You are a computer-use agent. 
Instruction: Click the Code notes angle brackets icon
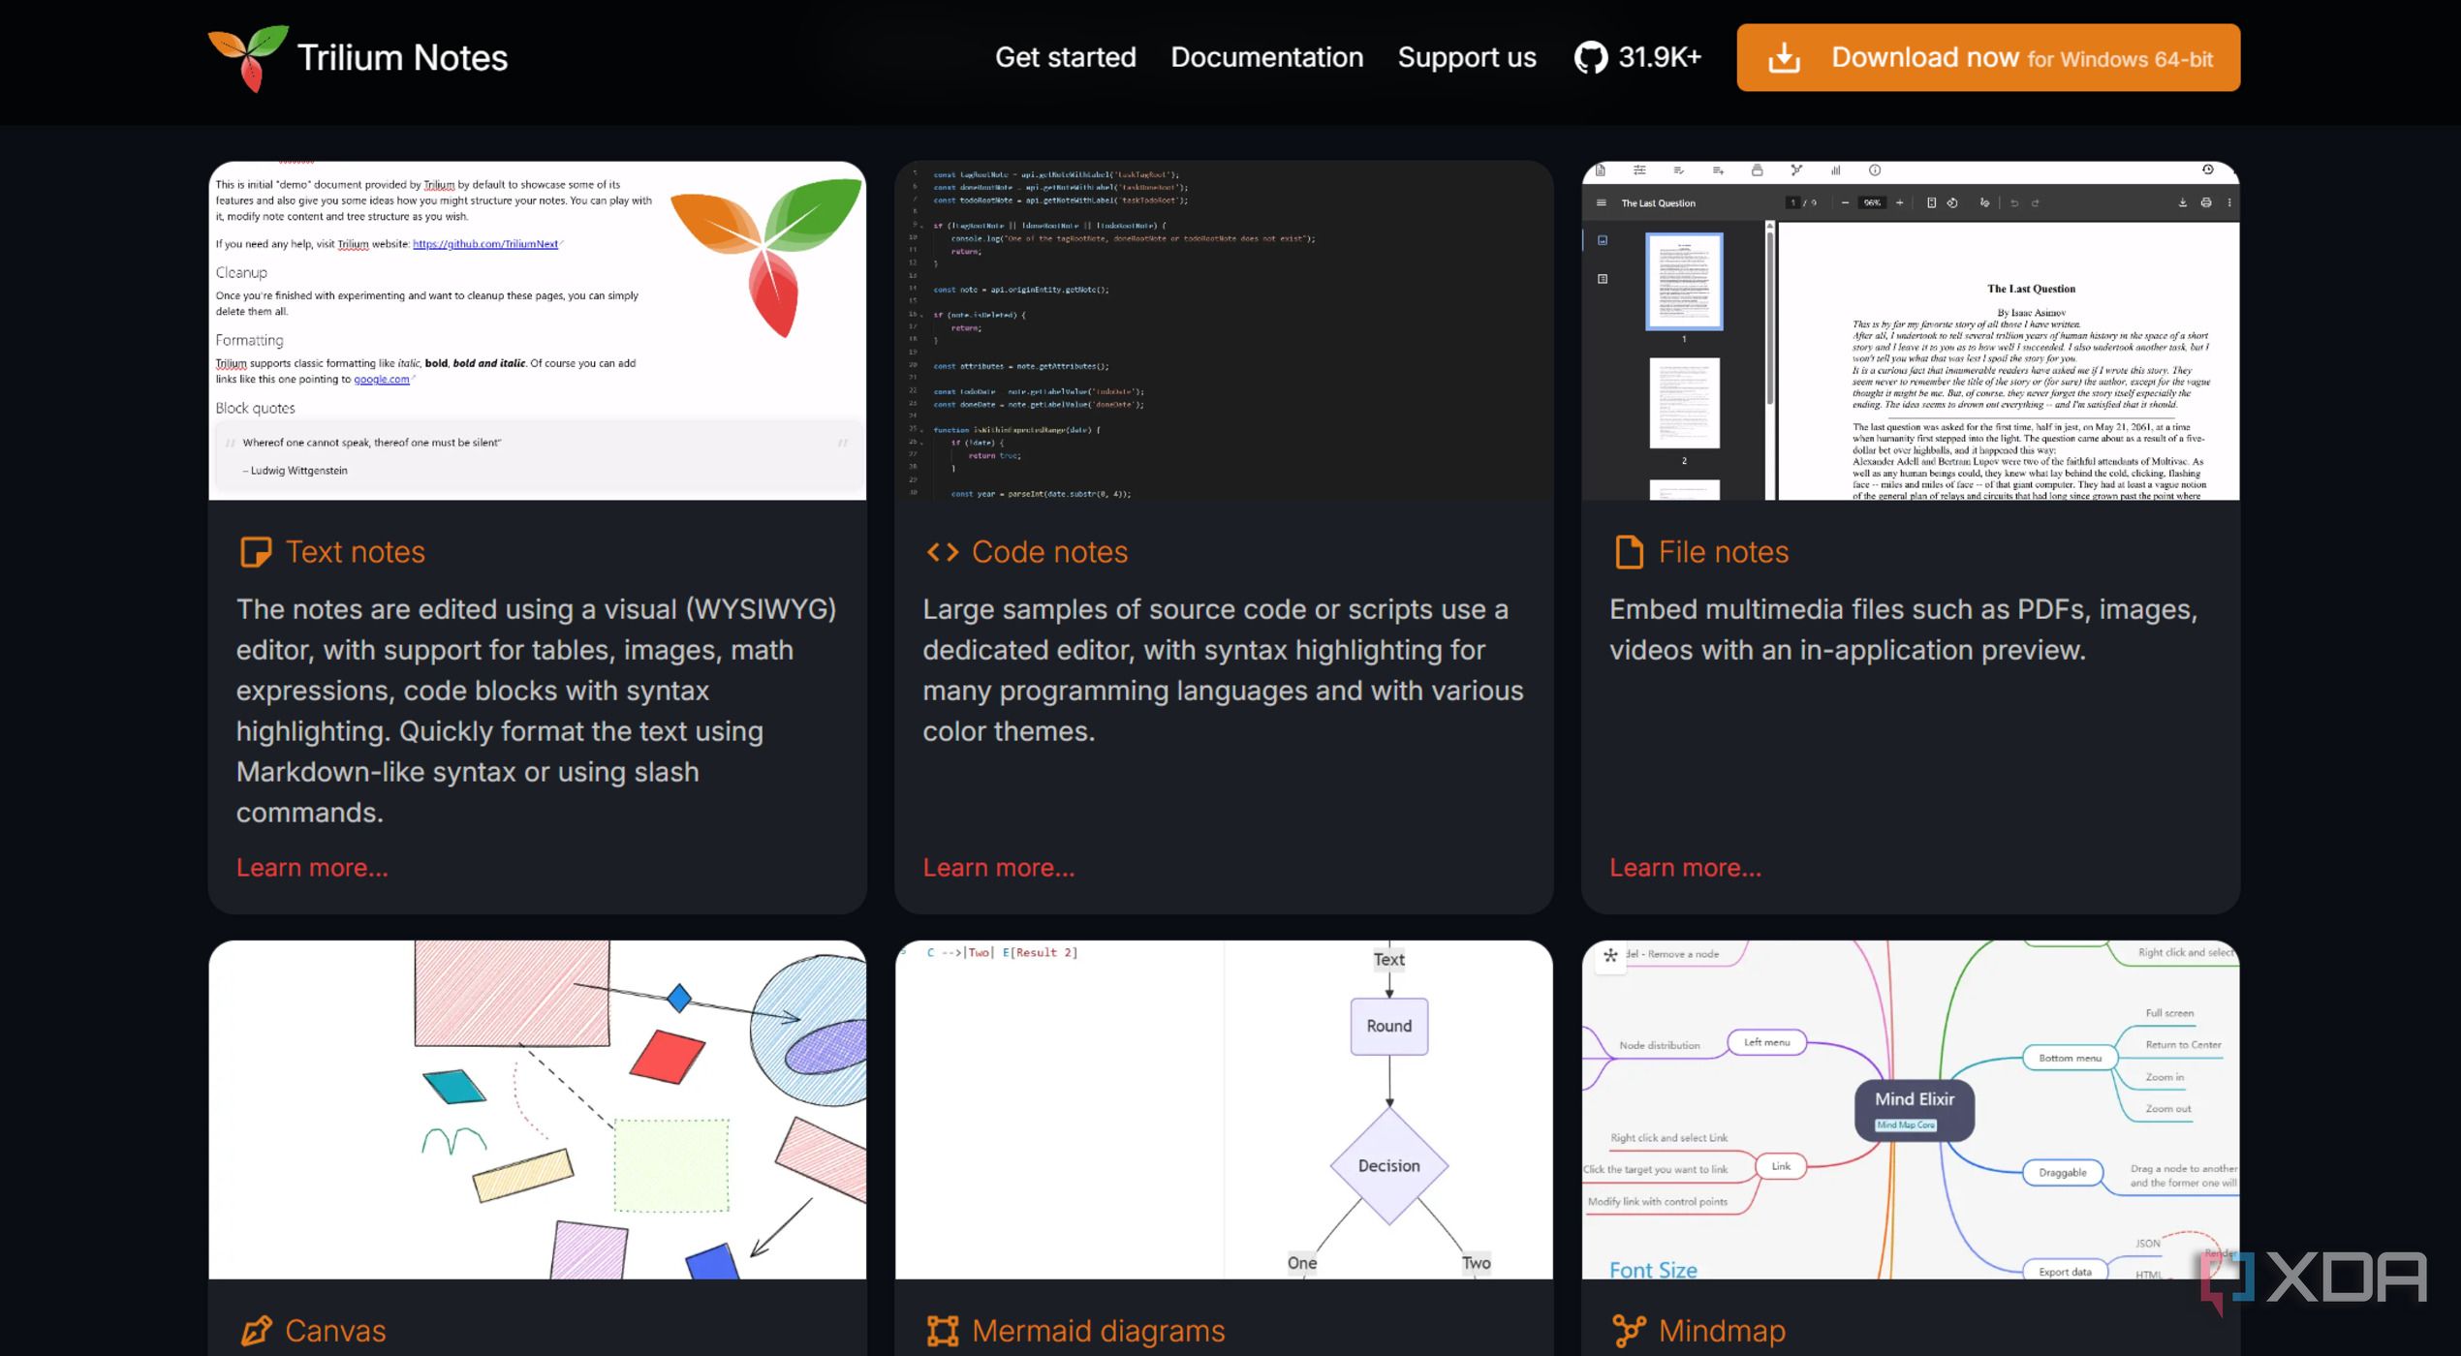pyautogui.click(x=942, y=552)
